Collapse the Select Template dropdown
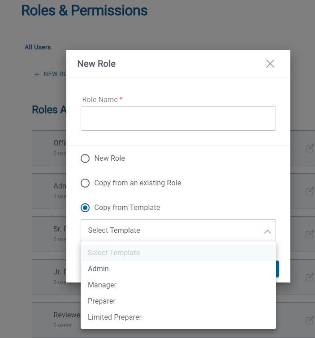The width and height of the screenshot is (315, 338). pos(178,231)
